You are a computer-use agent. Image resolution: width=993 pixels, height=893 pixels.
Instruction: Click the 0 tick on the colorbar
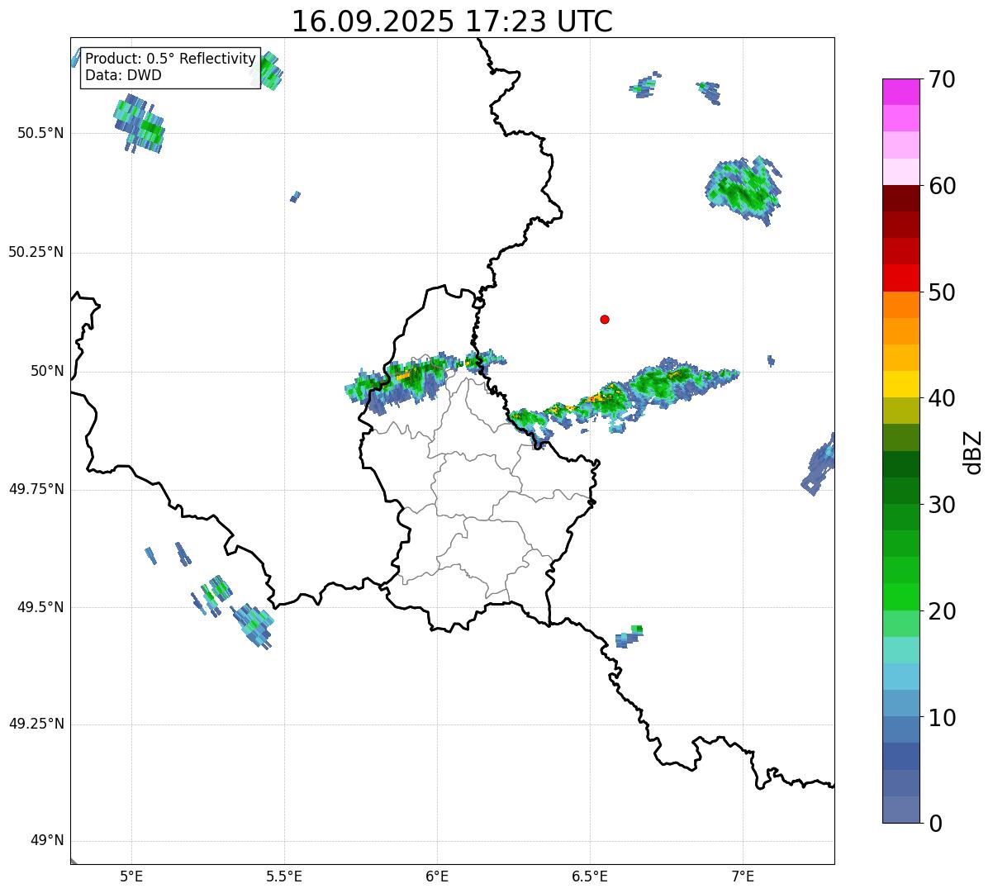tap(935, 824)
